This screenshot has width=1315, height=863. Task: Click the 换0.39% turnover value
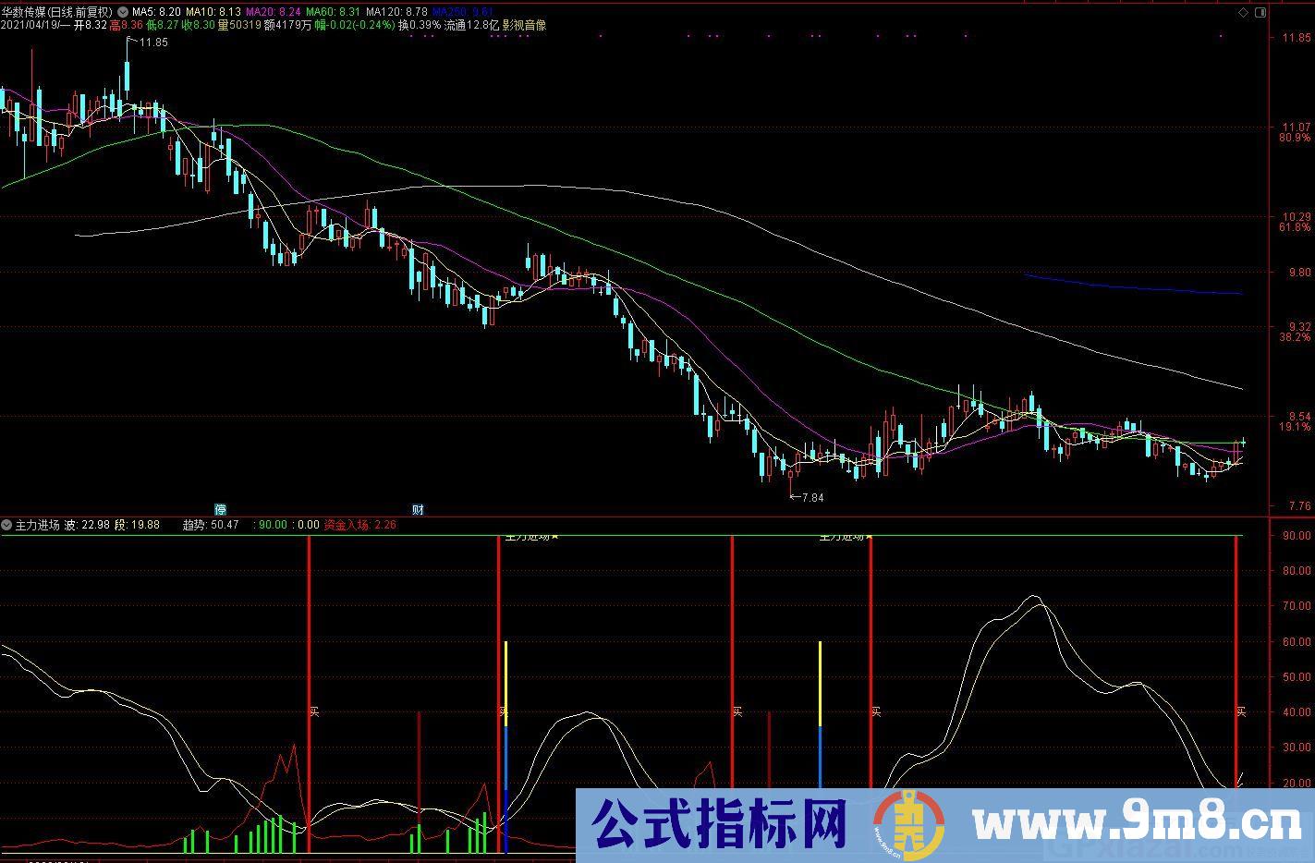(x=420, y=25)
